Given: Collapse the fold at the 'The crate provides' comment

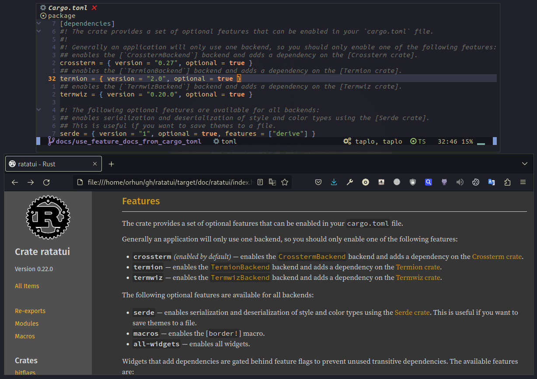Looking at the screenshot, I should tap(39, 31).
